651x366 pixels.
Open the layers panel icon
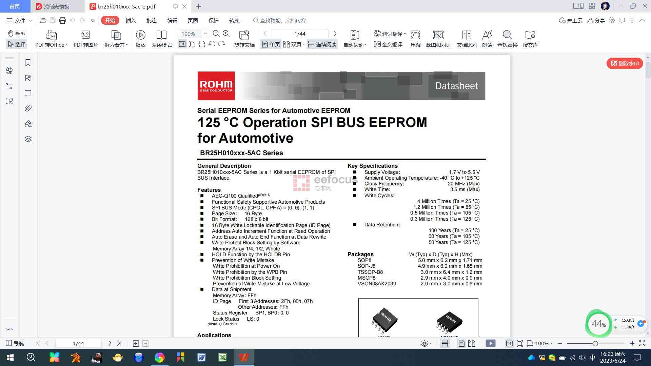coord(28,139)
